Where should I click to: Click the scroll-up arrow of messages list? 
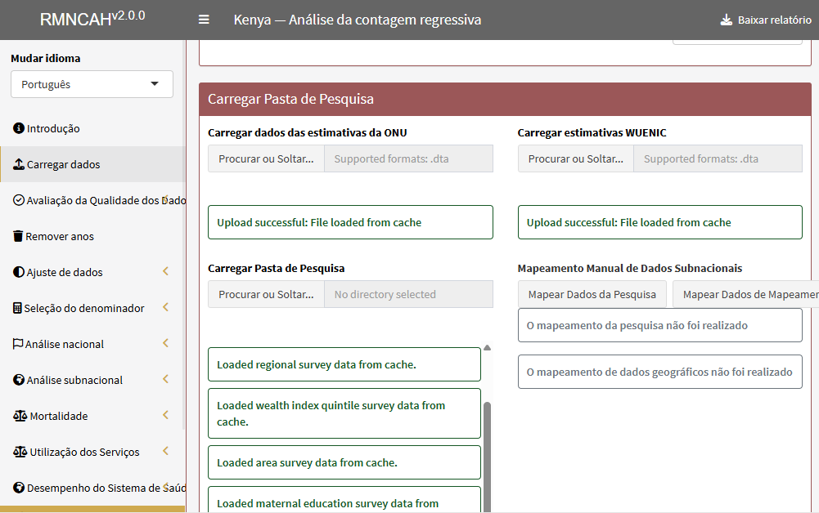[488, 348]
